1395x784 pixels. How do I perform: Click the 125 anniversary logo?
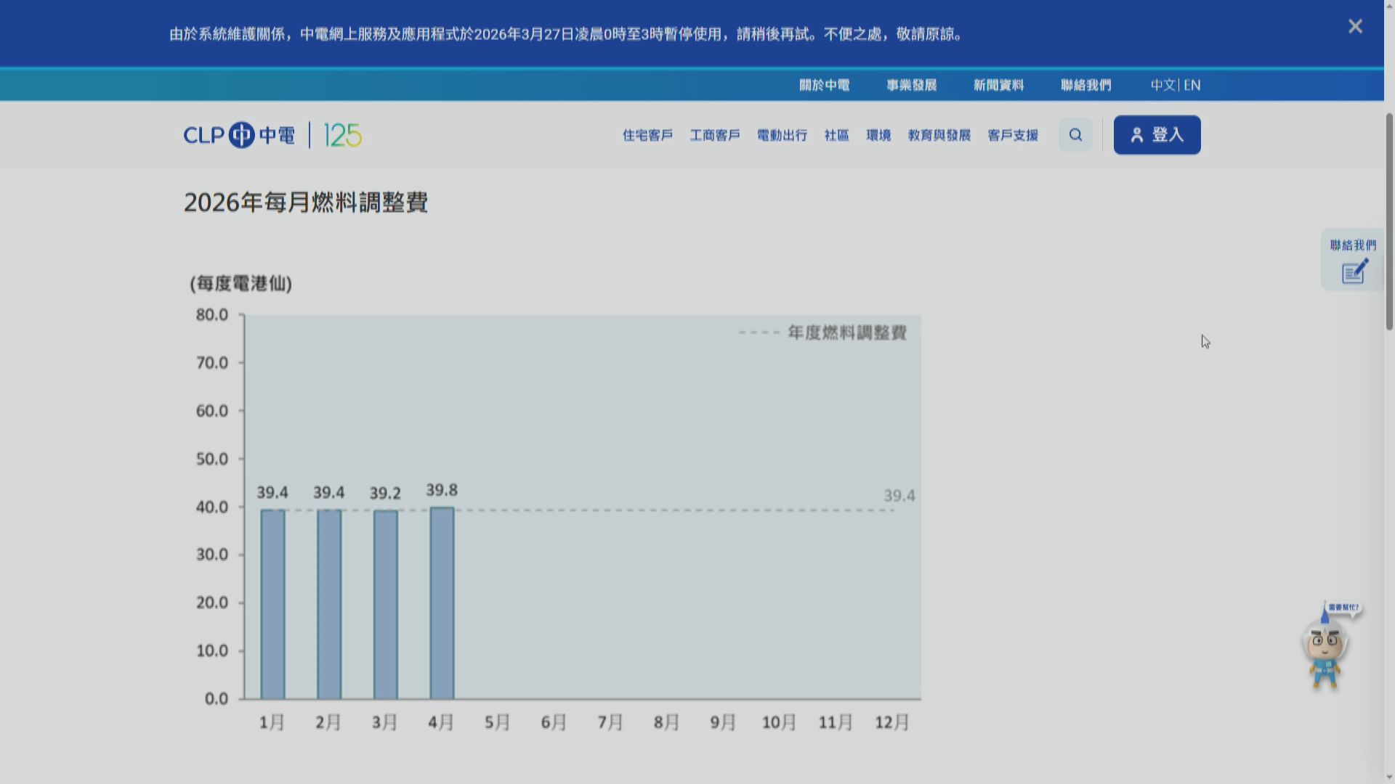[x=342, y=135]
